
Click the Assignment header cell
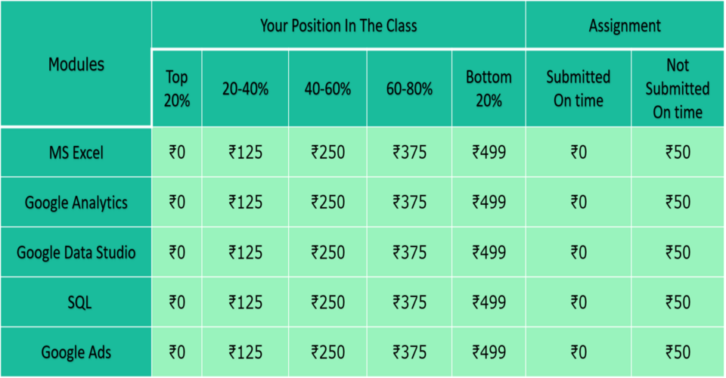[x=625, y=25]
